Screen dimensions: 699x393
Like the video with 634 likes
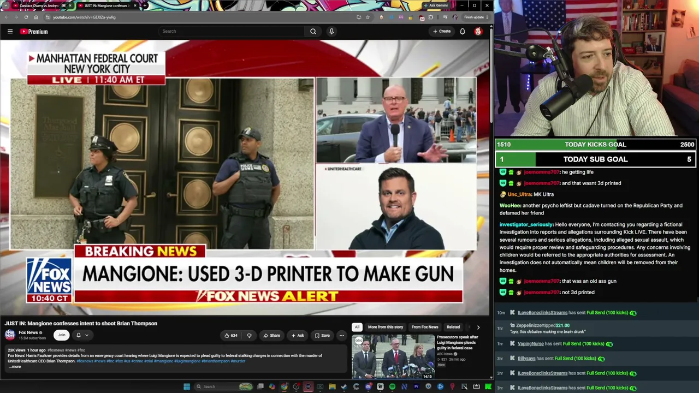232,336
